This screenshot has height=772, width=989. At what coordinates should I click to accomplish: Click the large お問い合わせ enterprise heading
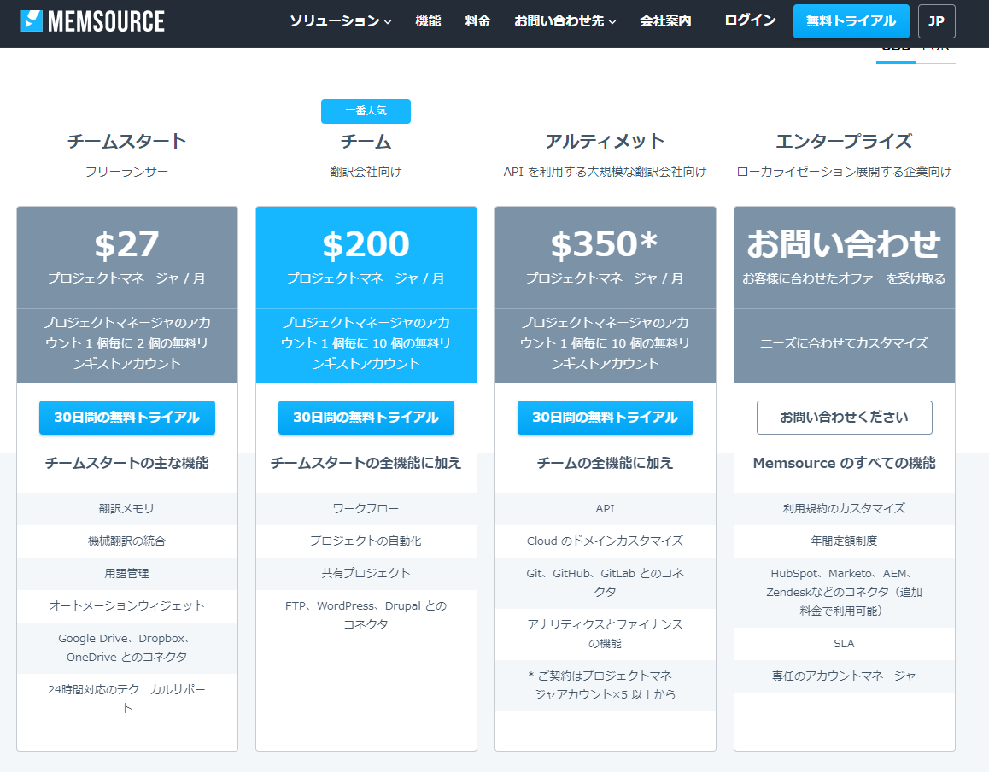tap(844, 244)
